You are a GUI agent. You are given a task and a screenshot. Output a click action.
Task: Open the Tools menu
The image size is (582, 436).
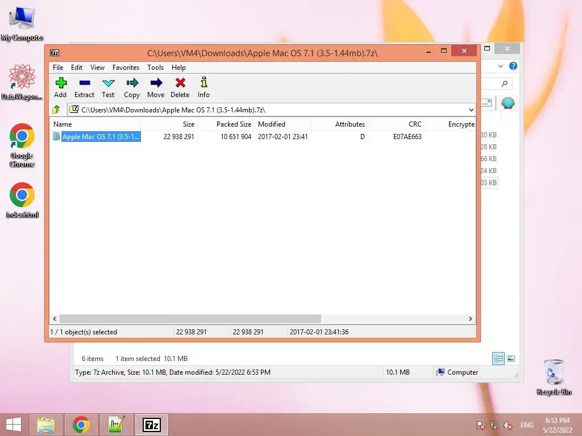[155, 68]
